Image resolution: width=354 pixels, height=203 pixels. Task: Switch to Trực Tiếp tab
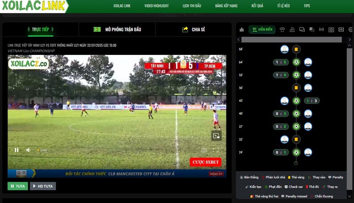point(41,29)
